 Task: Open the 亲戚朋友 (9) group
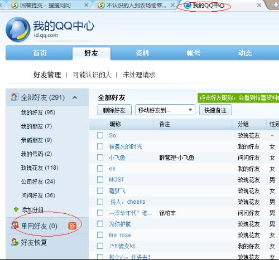click(x=36, y=140)
